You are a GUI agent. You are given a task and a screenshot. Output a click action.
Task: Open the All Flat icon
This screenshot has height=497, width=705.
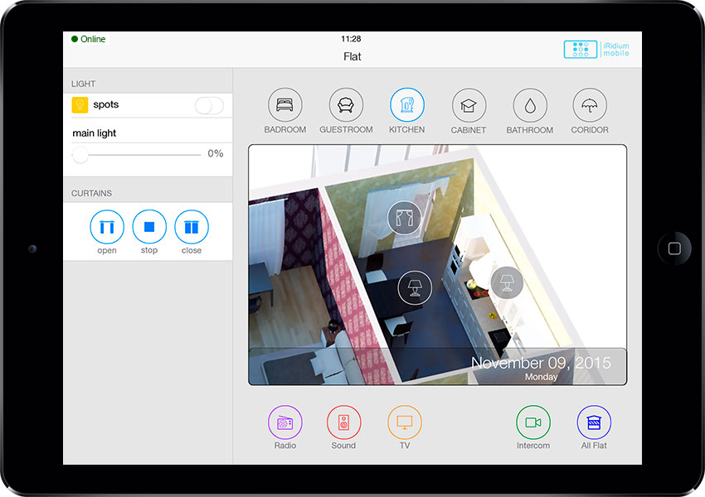coord(594,422)
